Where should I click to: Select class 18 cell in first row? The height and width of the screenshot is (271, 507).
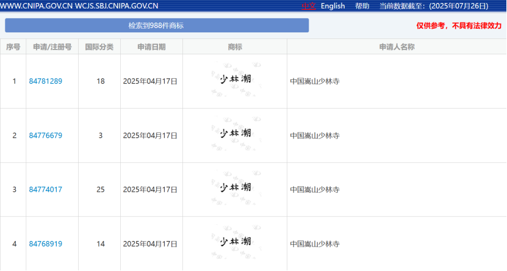101,81
